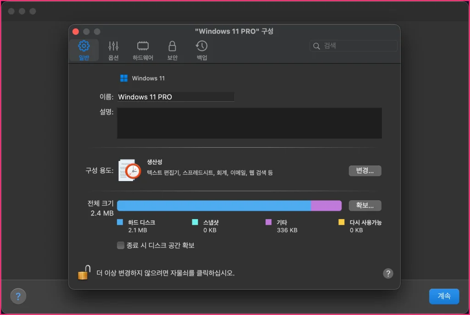
Task: Click the purple 기타 color swatch in legend
Action: (269, 222)
